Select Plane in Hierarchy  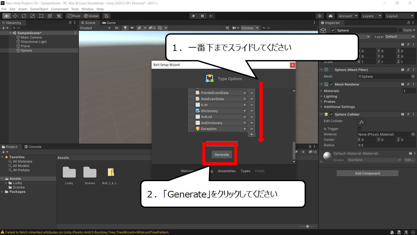pyautogui.click(x=25, y=46)
